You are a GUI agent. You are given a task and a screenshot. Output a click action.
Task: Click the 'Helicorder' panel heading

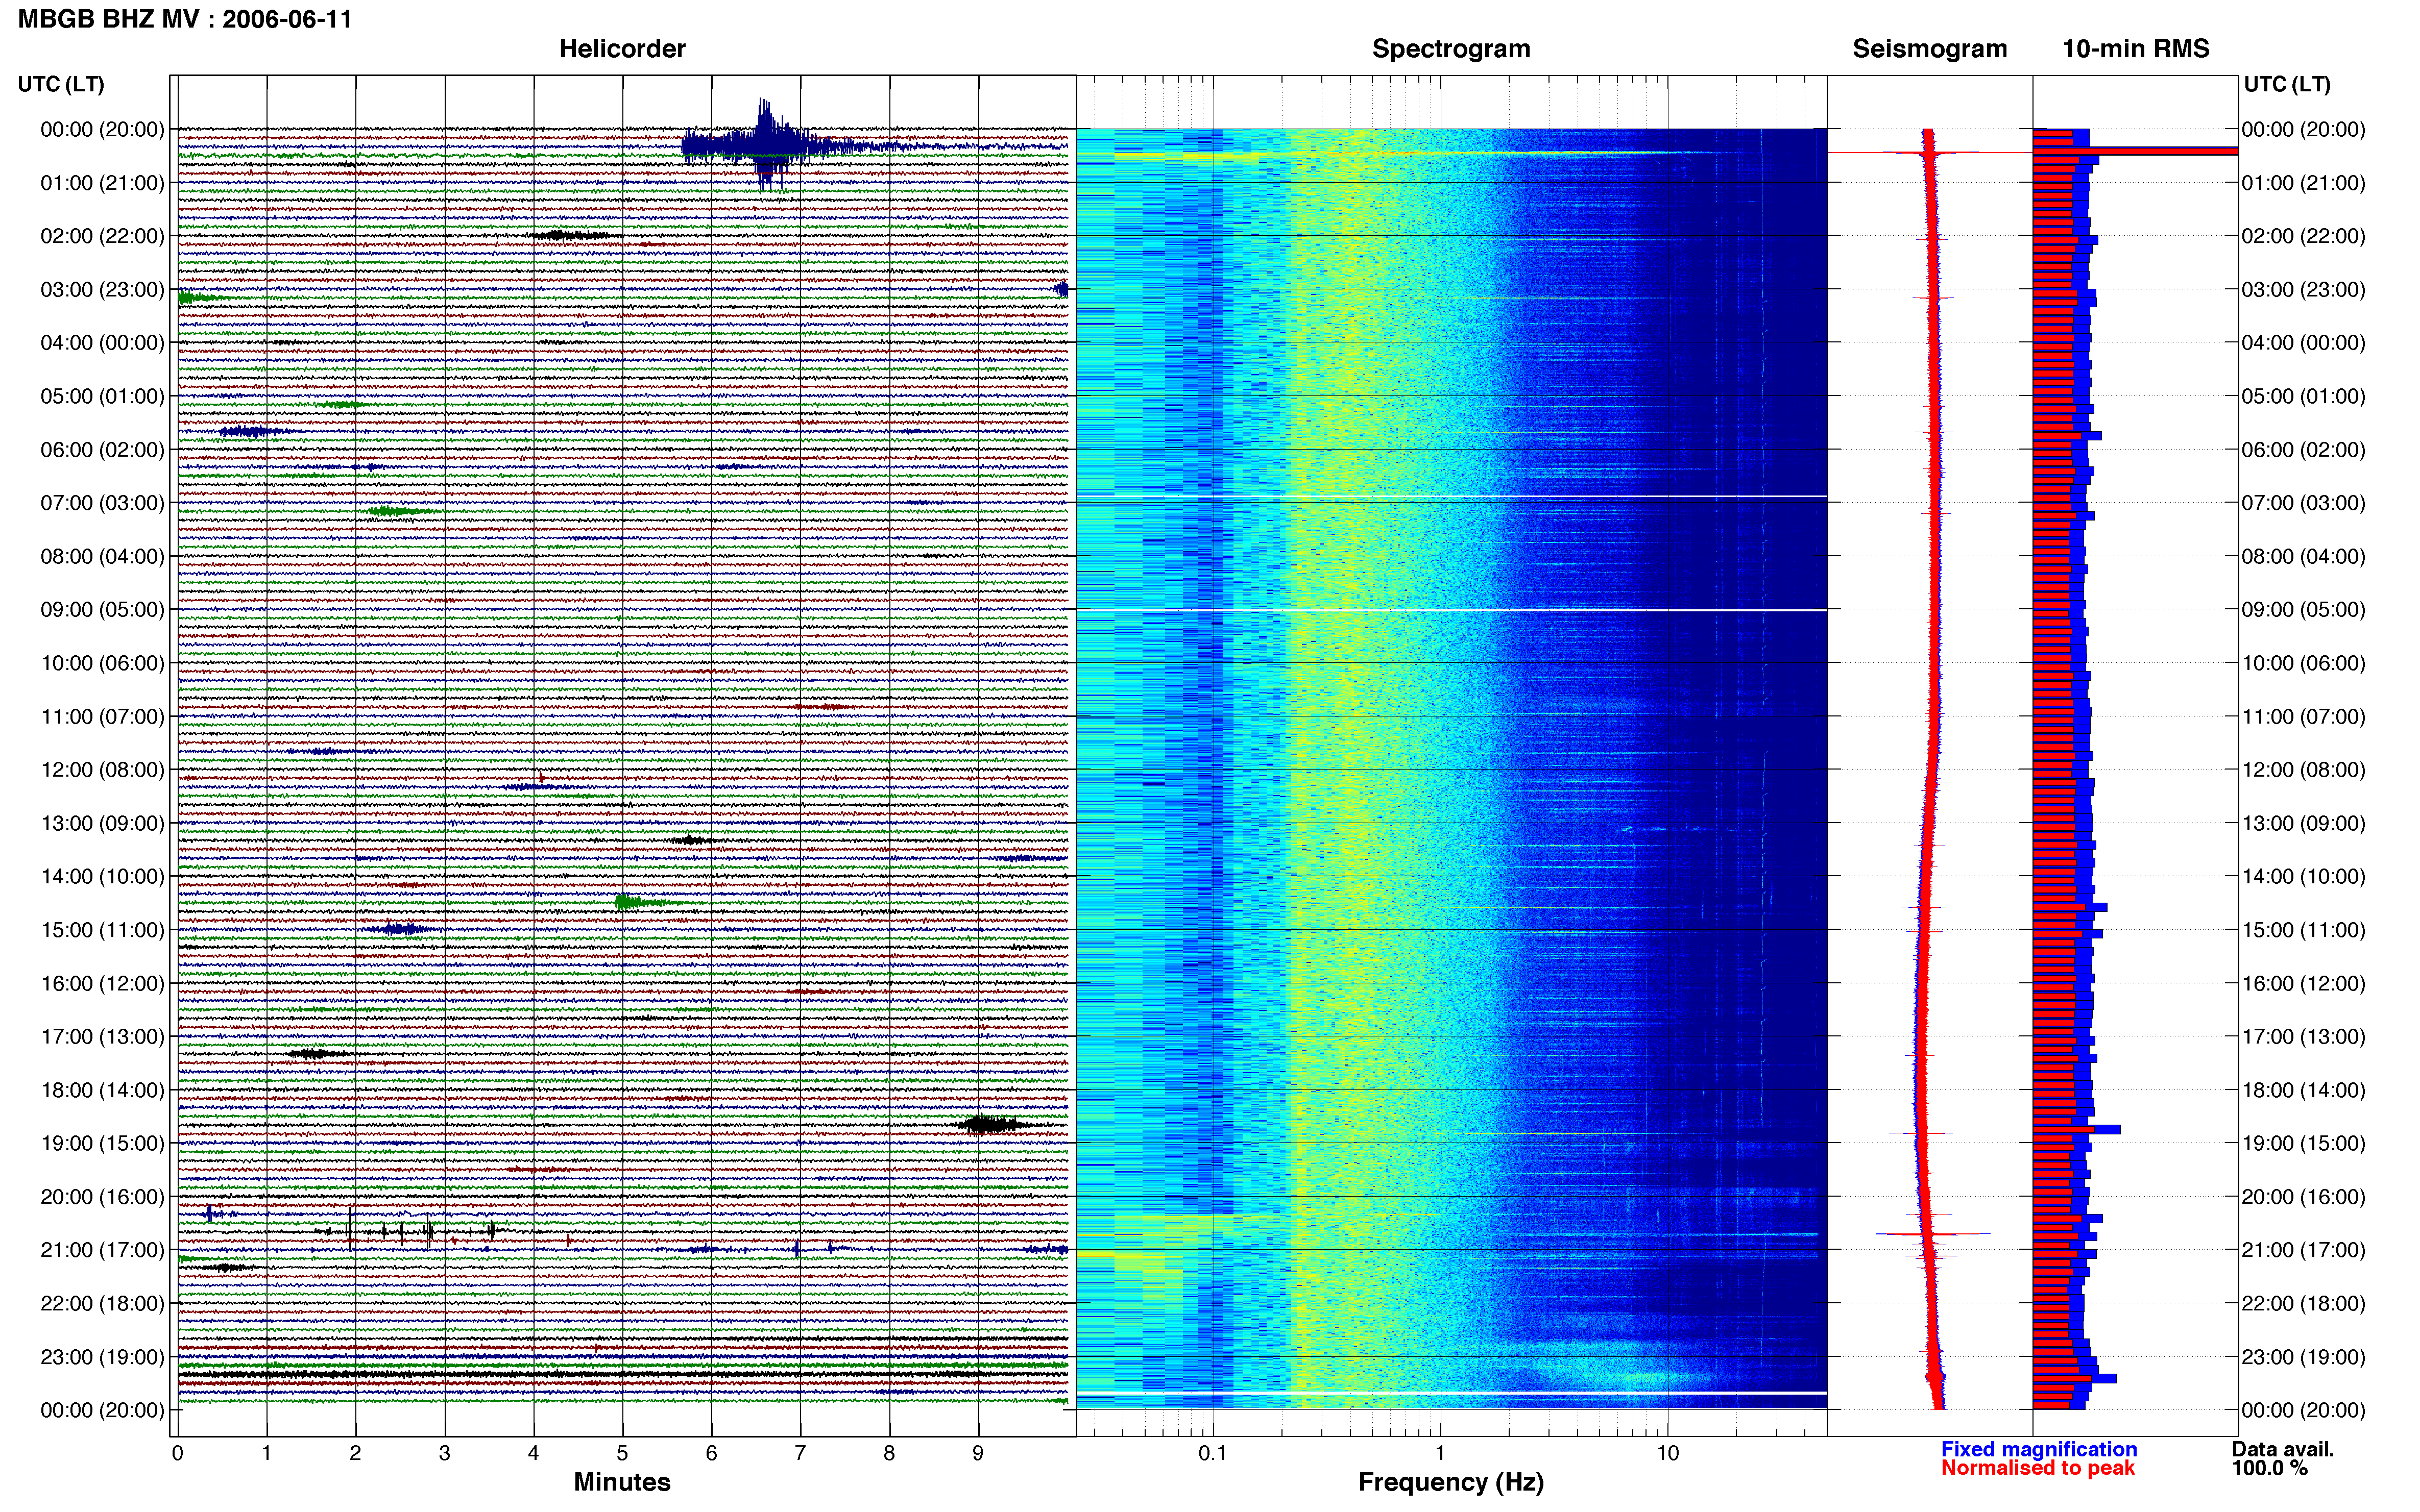point(622,49)
